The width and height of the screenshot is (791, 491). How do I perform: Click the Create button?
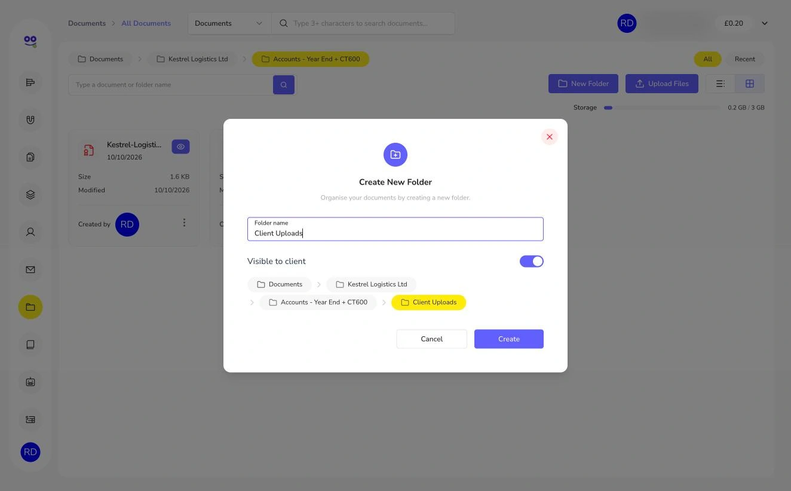tap(509, 339)
